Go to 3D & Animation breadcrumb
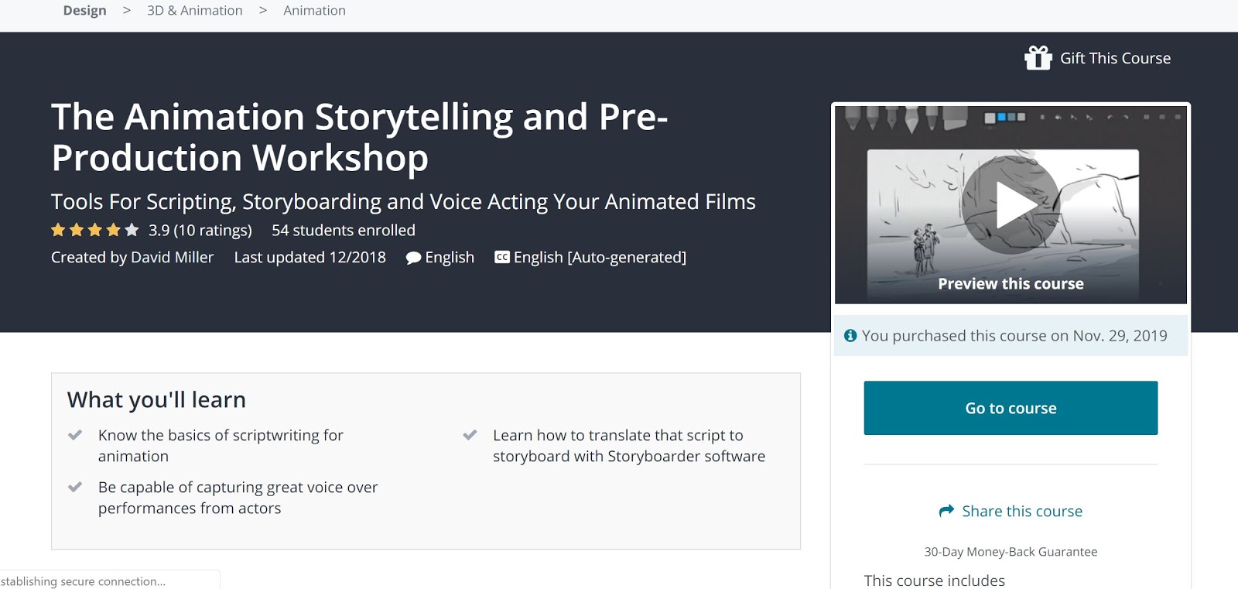The height and width of the screenshot is (589, 1238). [x=195, y=11]
